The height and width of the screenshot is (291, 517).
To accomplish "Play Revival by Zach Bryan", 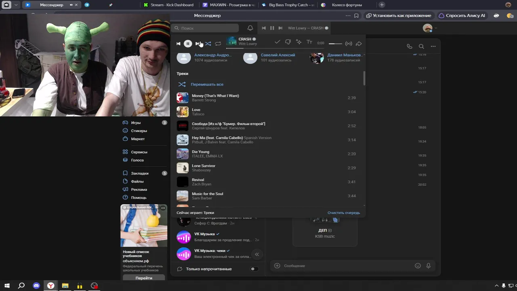I will pyautogui.click(x=267, y=182).
